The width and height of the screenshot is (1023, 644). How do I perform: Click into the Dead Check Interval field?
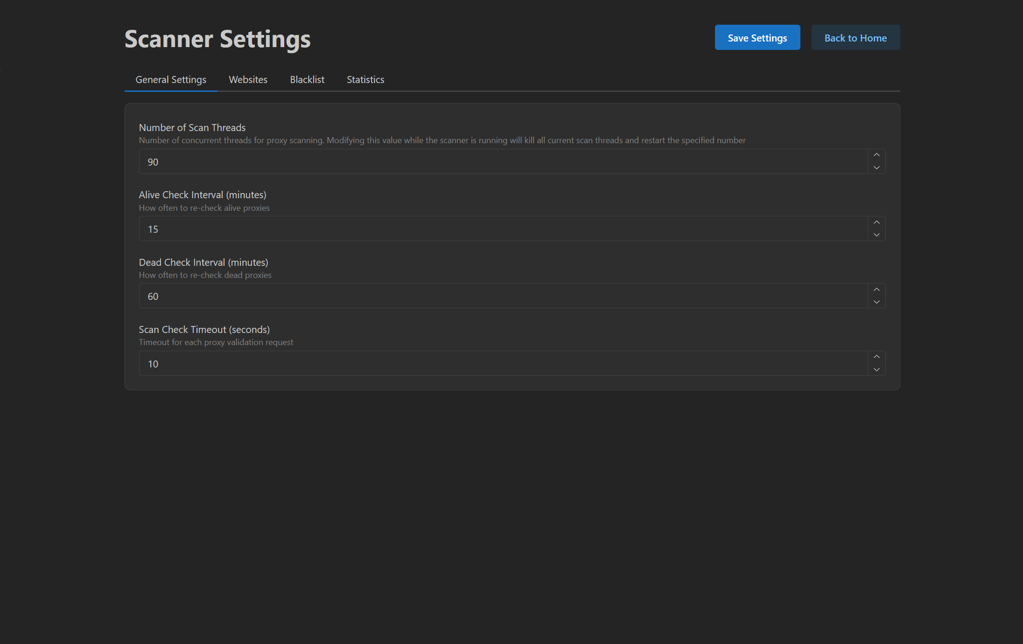[x=503, y=296]
